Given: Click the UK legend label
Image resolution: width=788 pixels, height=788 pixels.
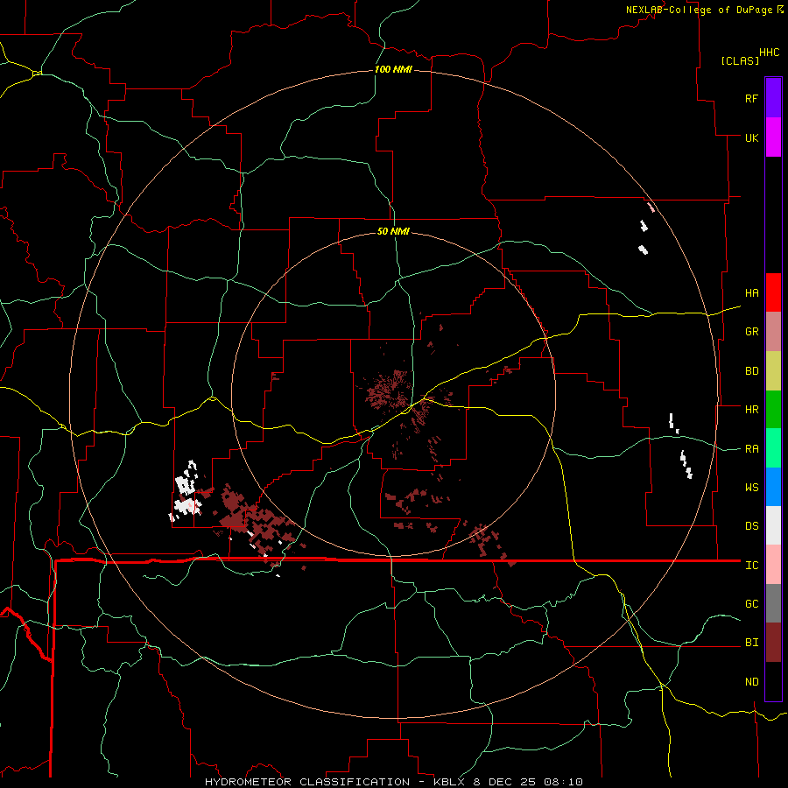Looking at the screenshot, I should pos(751,137).
